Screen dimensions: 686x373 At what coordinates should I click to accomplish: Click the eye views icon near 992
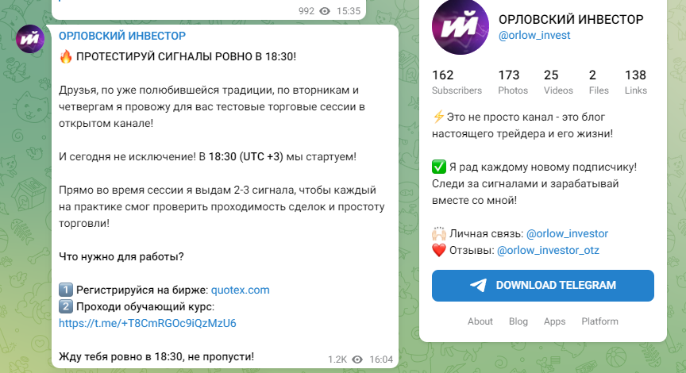coord(325,11)
